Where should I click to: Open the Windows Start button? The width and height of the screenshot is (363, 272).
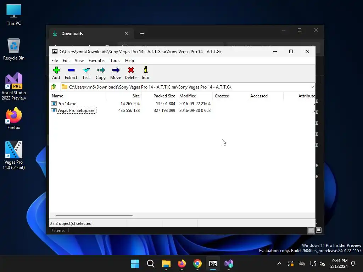135,263
